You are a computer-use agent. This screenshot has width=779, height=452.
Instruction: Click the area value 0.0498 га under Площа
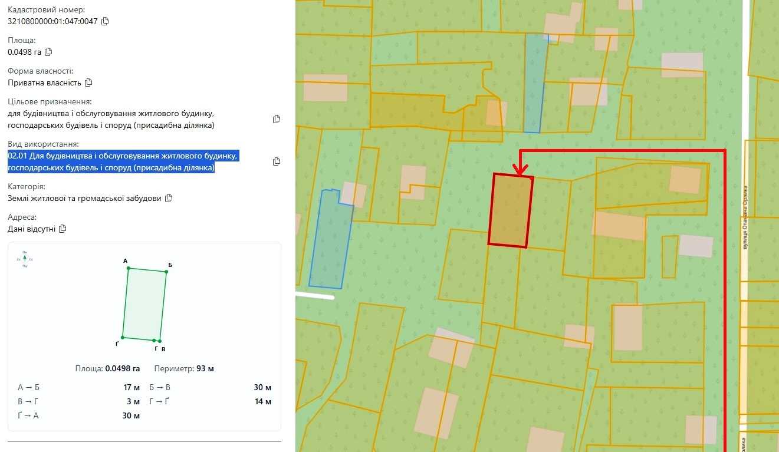coord(24,52)
